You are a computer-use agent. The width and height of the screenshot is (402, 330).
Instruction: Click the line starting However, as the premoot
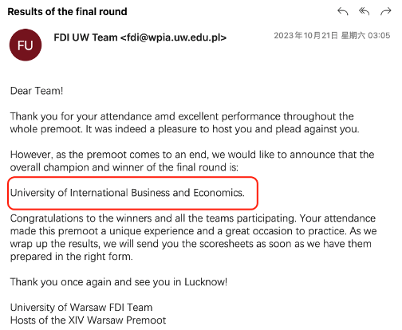(192, 155)
